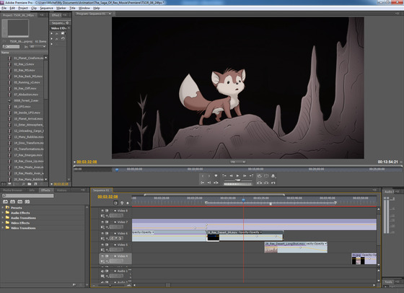Viewport: 404px width, 293px height.
Task: Play the sequence in Program Monitor
Action: coord(237,176)
